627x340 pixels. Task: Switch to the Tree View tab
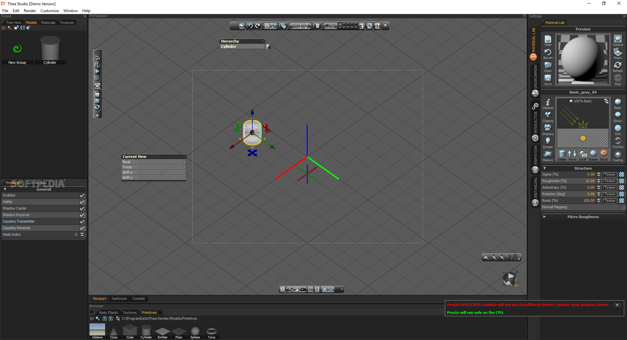pos(13,23)
